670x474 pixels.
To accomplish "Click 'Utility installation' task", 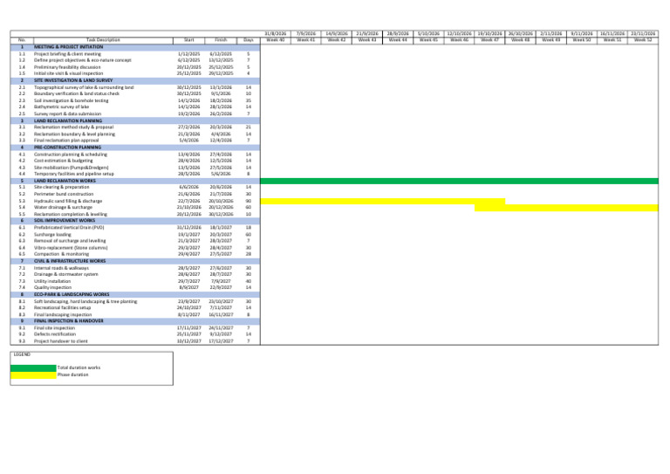I will [52, 282].
